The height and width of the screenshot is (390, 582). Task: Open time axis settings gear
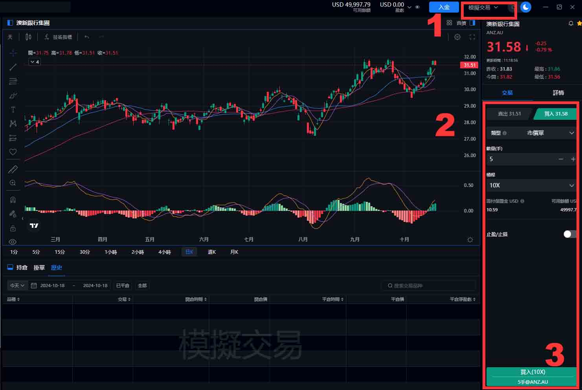click(x=470, y=240)
